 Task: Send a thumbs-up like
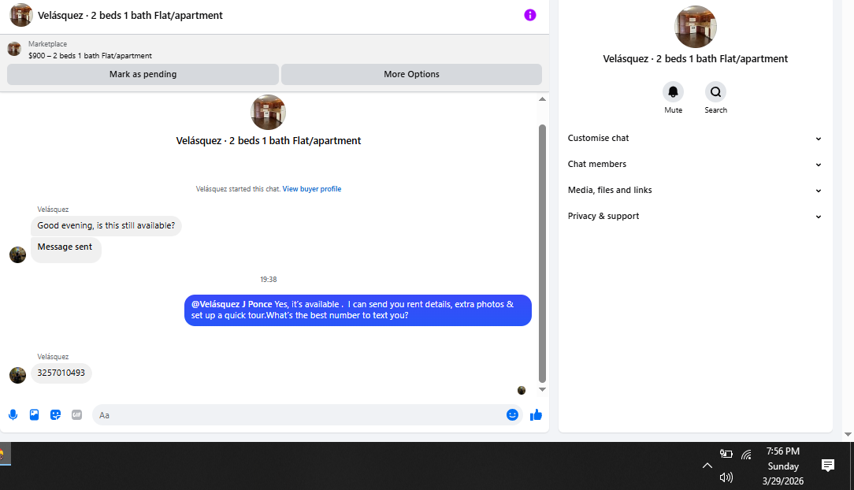coord(536,415)
